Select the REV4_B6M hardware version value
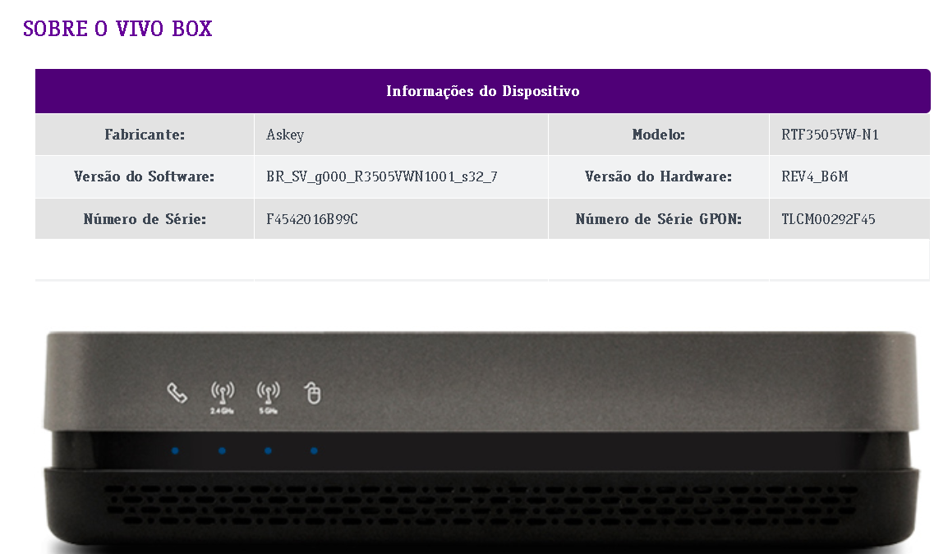 tap(814, 176)
